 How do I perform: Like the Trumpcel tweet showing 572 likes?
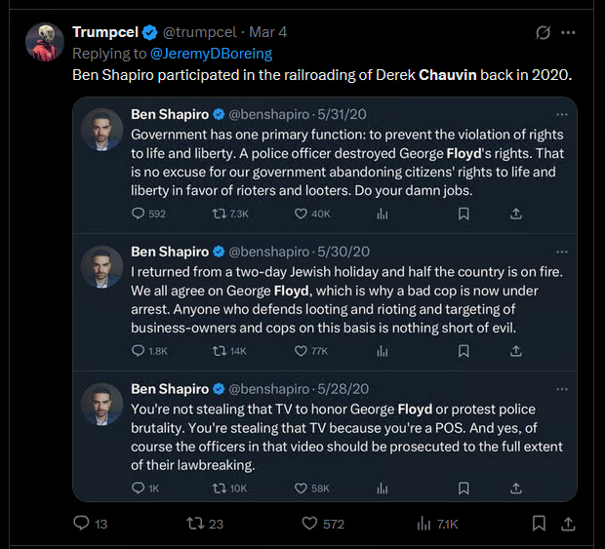309,524
